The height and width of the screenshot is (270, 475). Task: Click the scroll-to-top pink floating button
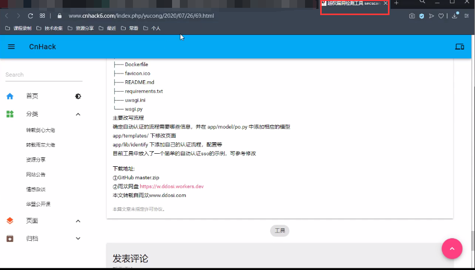(452, 249)
